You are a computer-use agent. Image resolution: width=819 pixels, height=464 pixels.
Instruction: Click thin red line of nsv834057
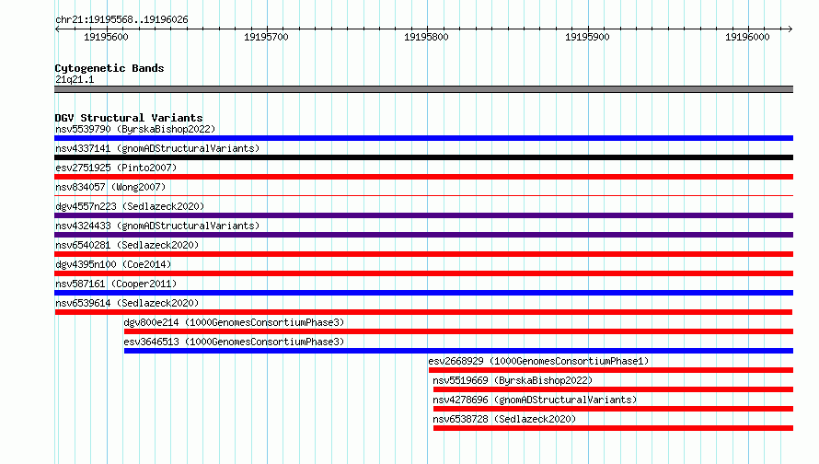click(x=423, y=196)
